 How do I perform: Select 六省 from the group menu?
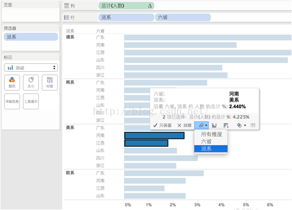[211, 141]
